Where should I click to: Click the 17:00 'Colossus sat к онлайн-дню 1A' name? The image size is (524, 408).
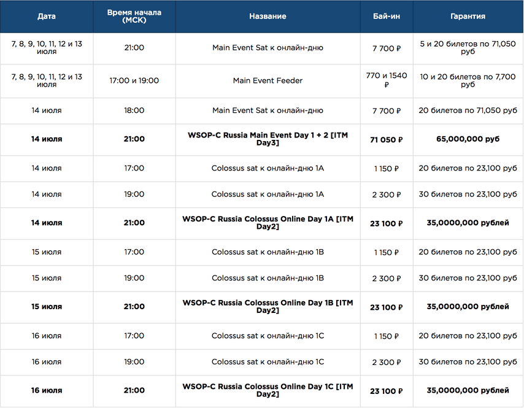[268, 168]
